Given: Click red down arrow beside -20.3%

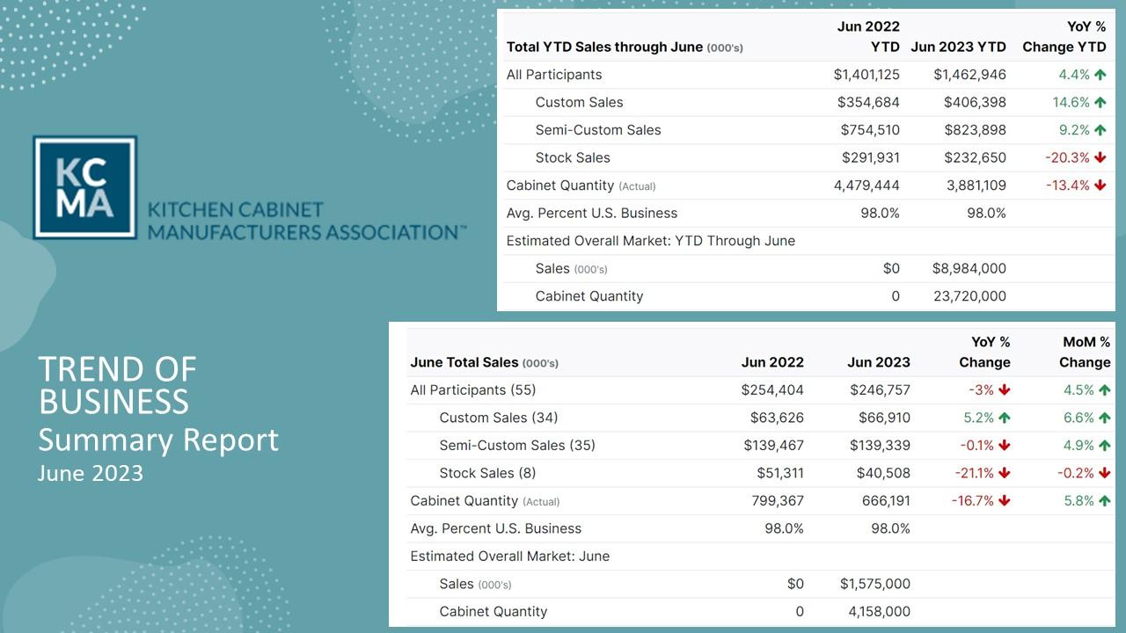Looking at the screenshot, I should tap(1100, 158).
